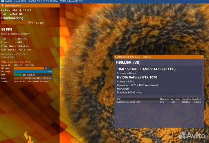Click the Benchmarking... status text
This screenshot has width=209, height=143.
(x=14, y=18)
